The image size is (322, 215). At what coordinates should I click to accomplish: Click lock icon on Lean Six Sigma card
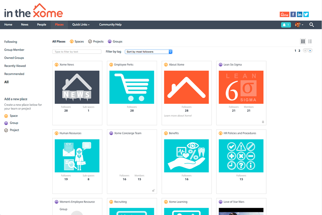pyautogui.click(x=263, y=122)
